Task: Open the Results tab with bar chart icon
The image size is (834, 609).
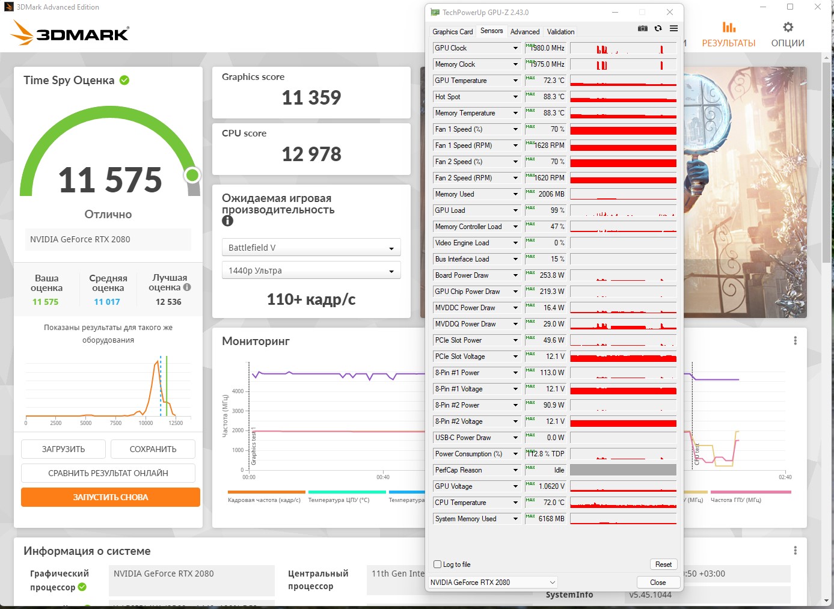Action: [x=729, y=35]
